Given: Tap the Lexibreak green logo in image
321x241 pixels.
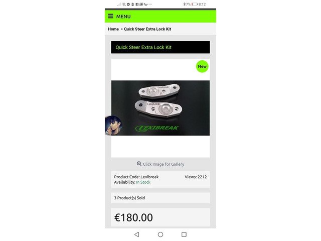Looking at the screenshot, I should coord(157,128).
